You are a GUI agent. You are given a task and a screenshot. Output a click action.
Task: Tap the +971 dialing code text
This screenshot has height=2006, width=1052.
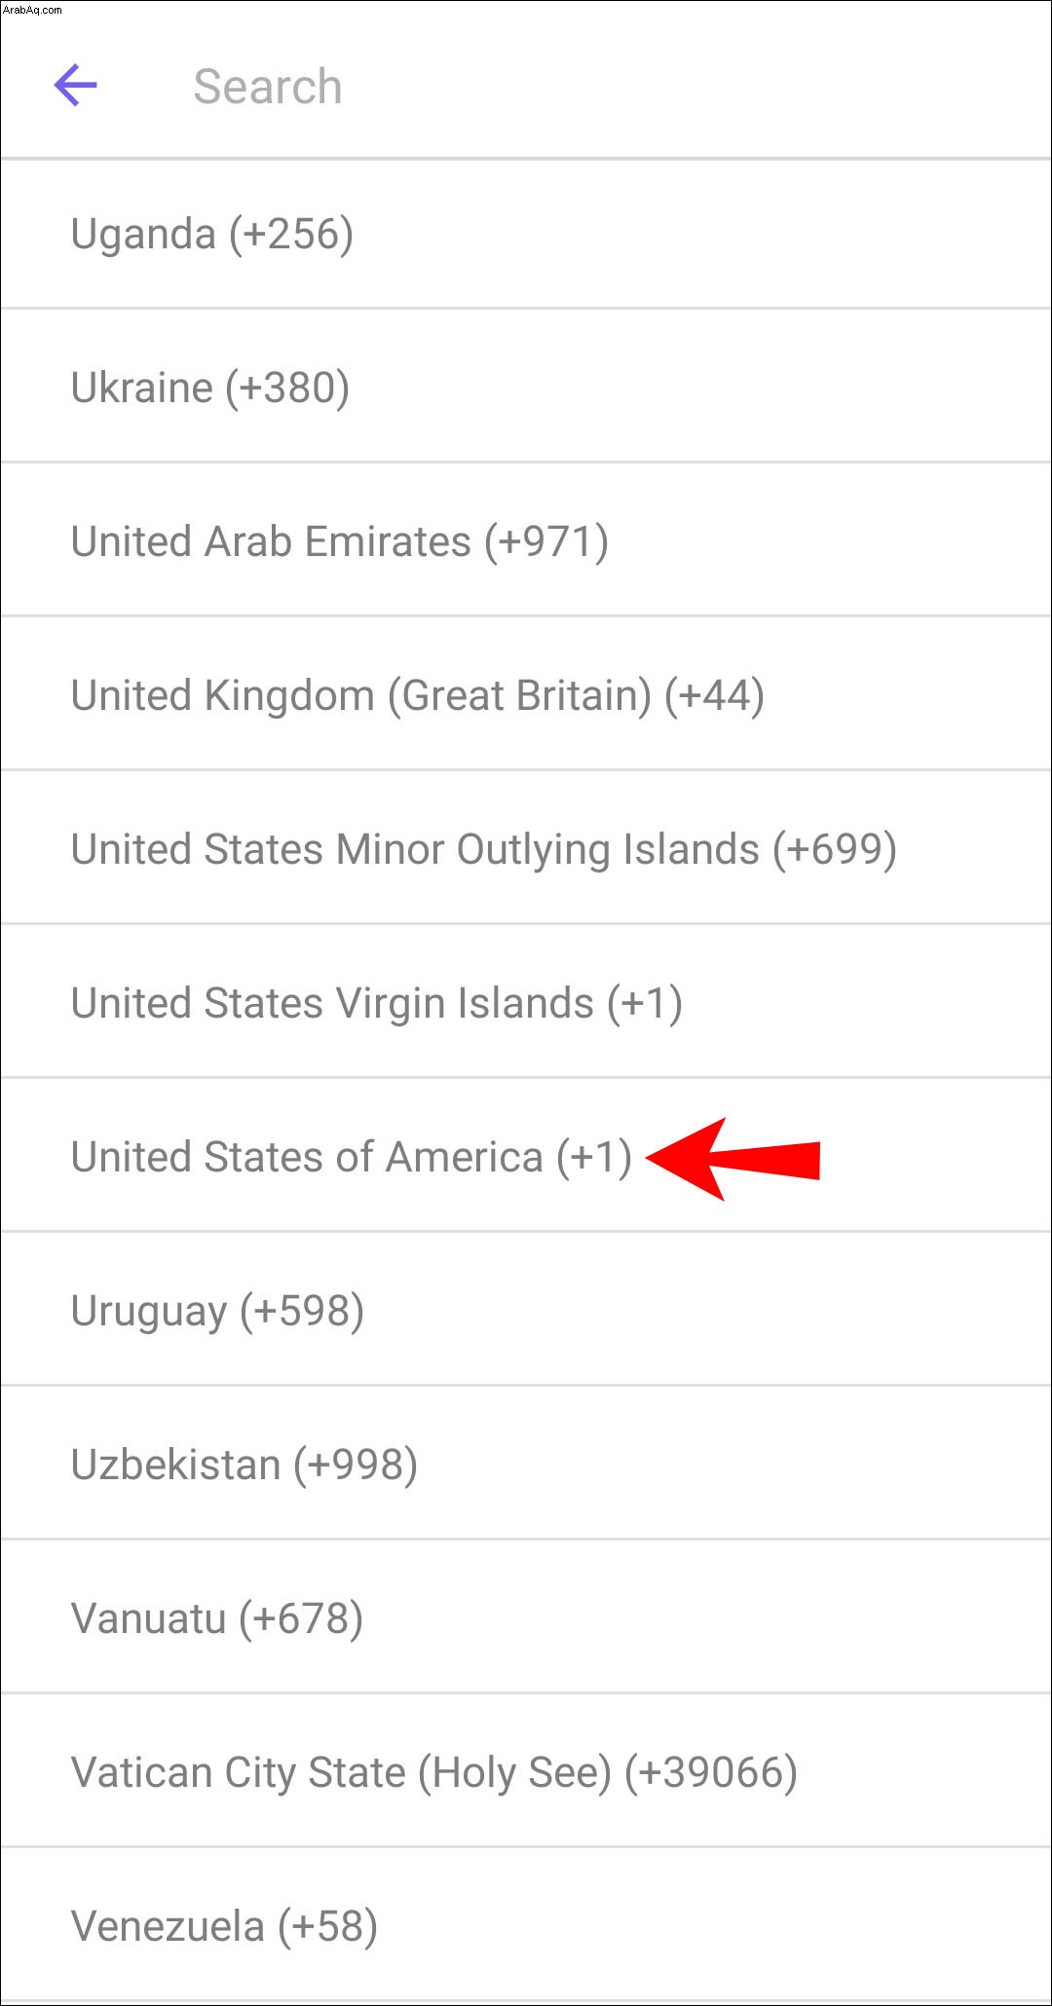(x=546, y=542)
